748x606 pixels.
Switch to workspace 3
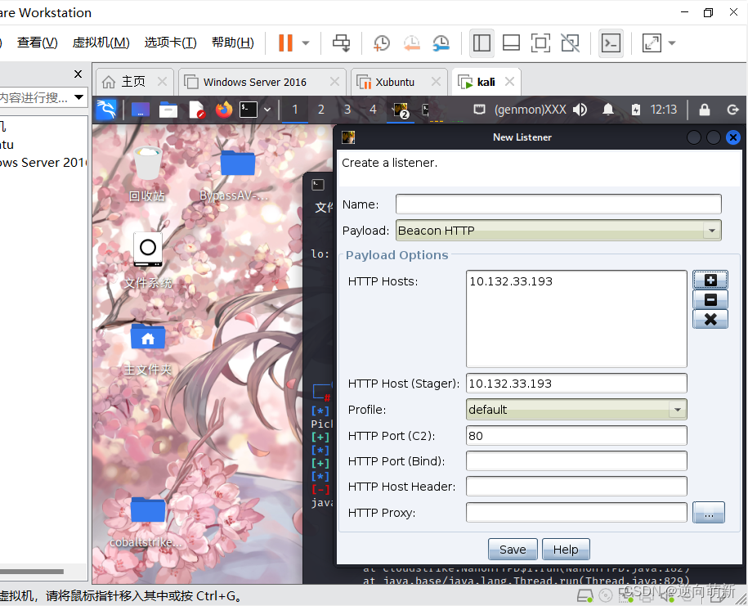click(x=347, y=110)
